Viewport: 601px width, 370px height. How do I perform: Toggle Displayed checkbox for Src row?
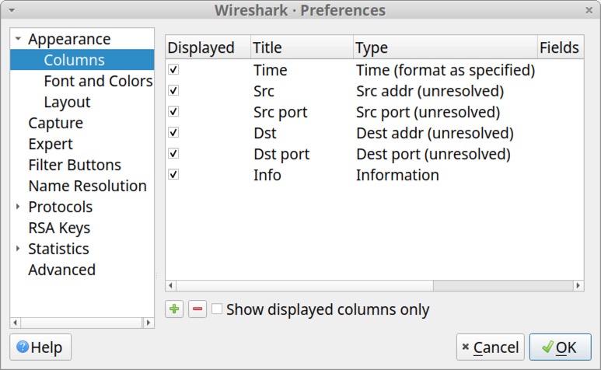[173, 91]
